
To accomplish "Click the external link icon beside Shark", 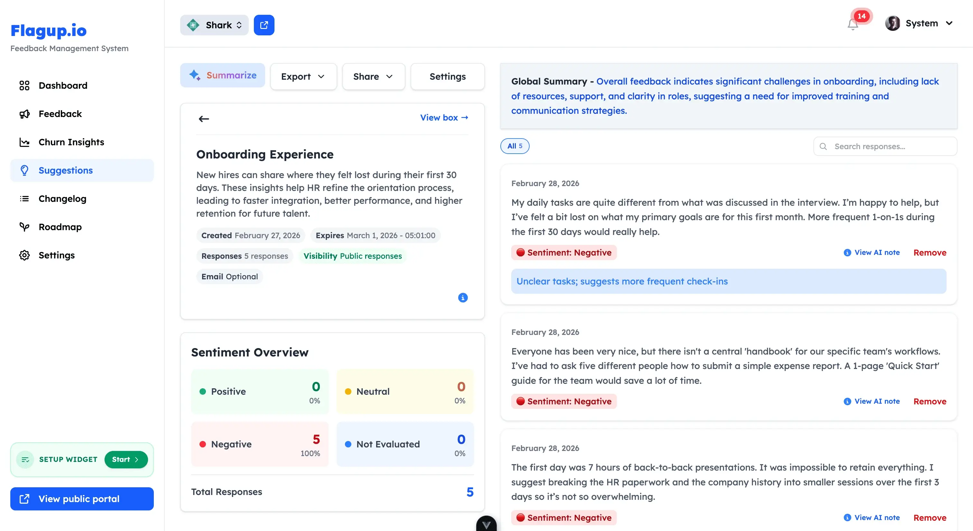I will point(264,25).
